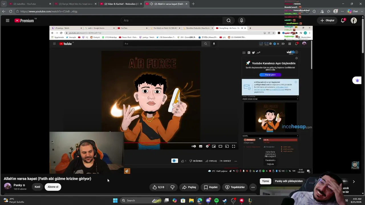The image size is (365, 205).
Task: Select the Allah'ın varsa kapat tab
Action: click(167, 4)
